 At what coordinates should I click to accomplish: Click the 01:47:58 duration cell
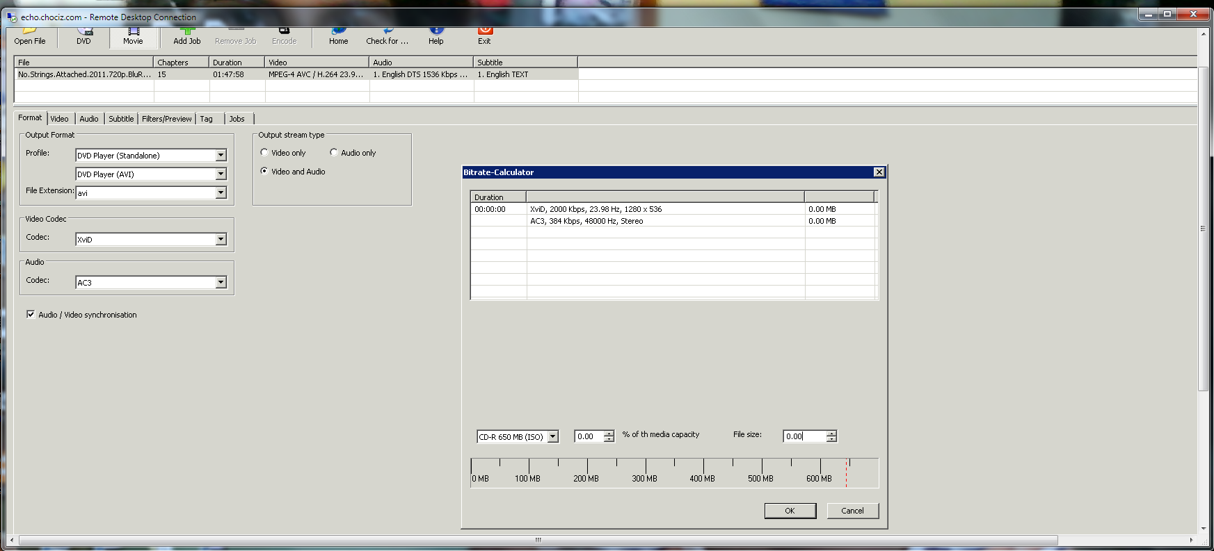(x=237, y=74)
